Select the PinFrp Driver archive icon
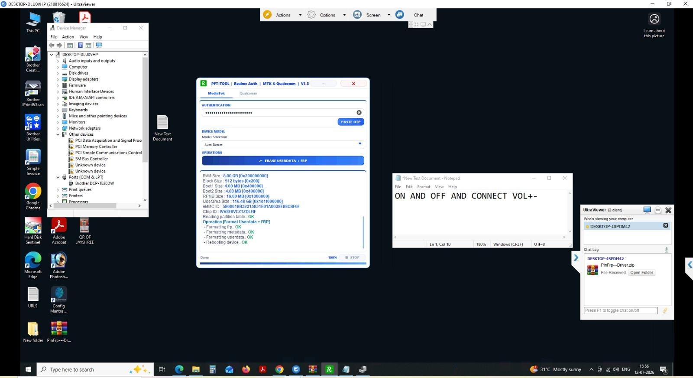The height and width of the screenshot is (378, 693). (x=59, y=332)
